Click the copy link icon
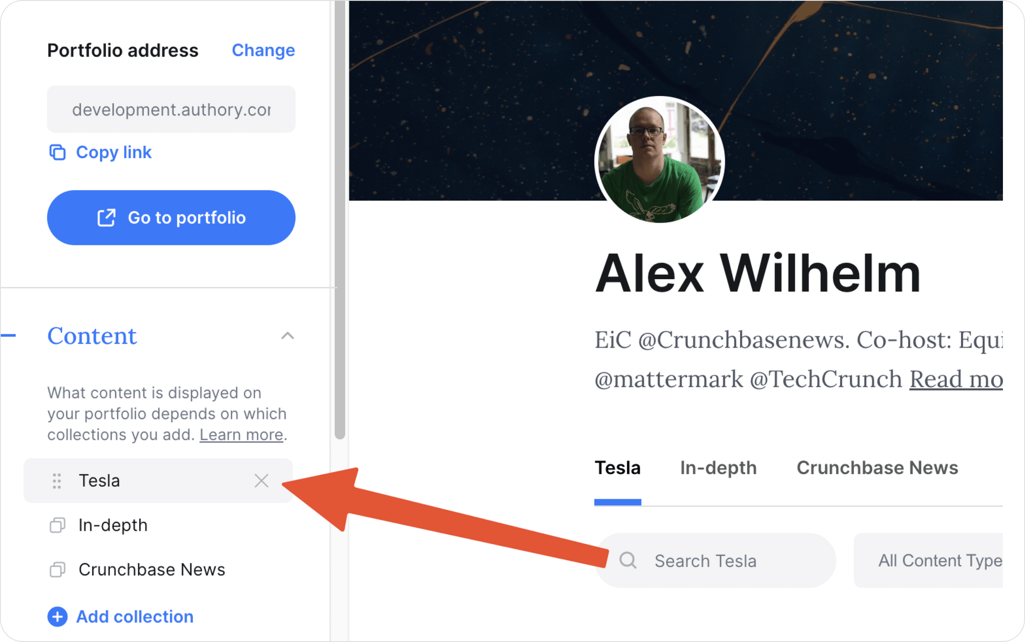Image resolution: width=1025 pixels, height=642 pixels. 57,152
